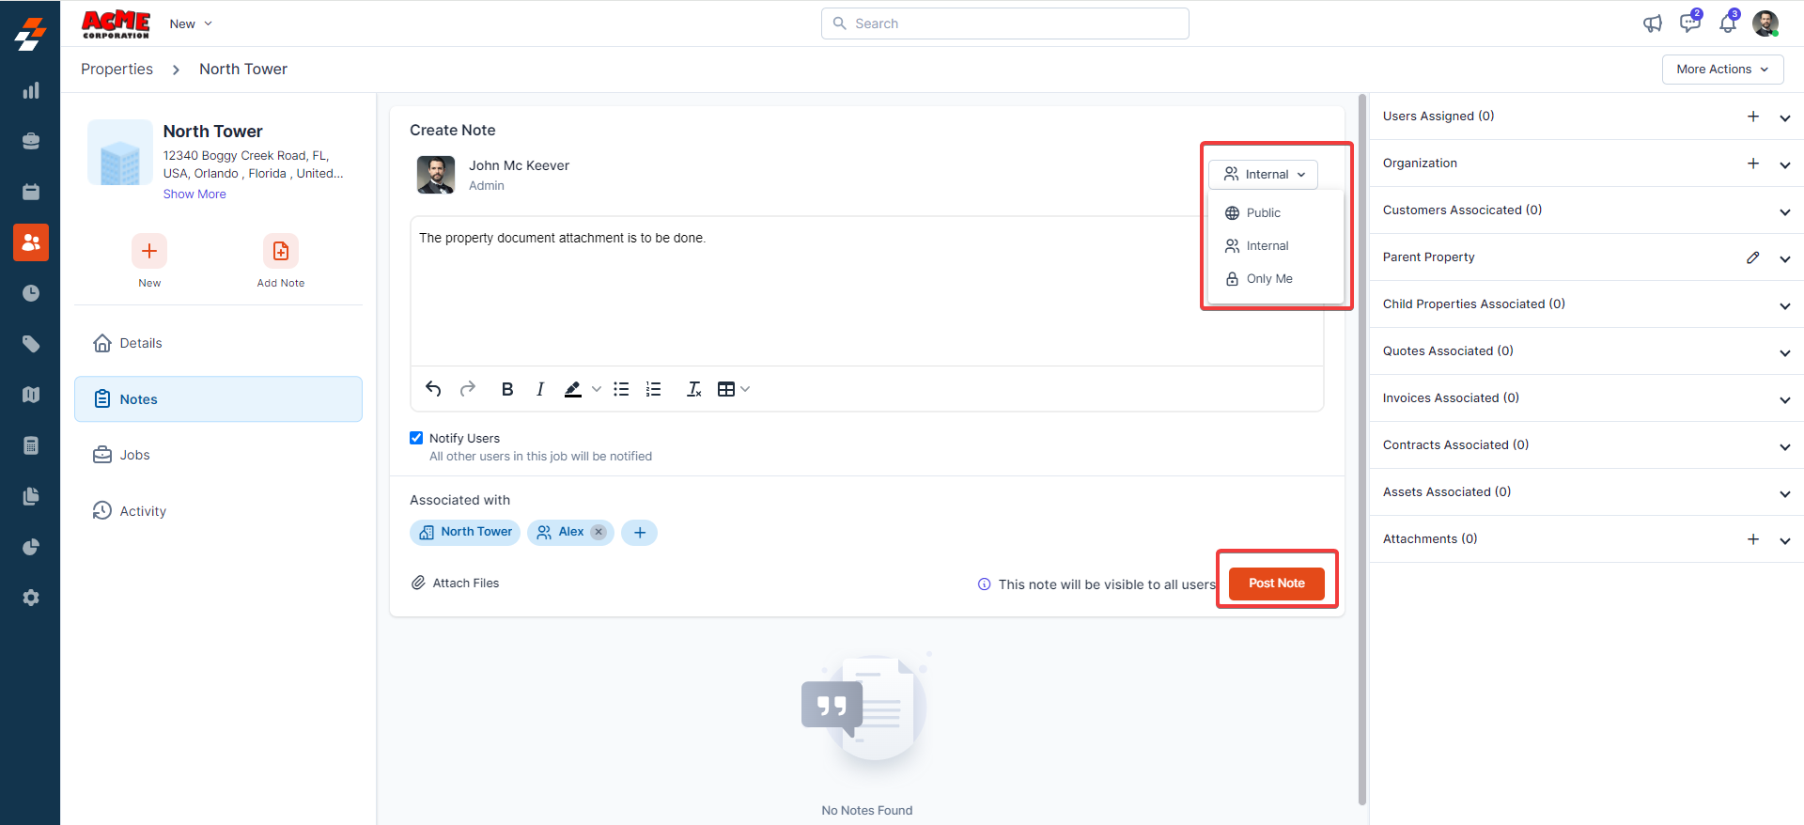Open the chat messages icon

(1690, 23)
